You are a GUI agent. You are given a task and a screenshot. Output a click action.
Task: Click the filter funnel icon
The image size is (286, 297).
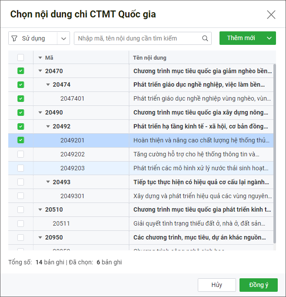point(15,38)
